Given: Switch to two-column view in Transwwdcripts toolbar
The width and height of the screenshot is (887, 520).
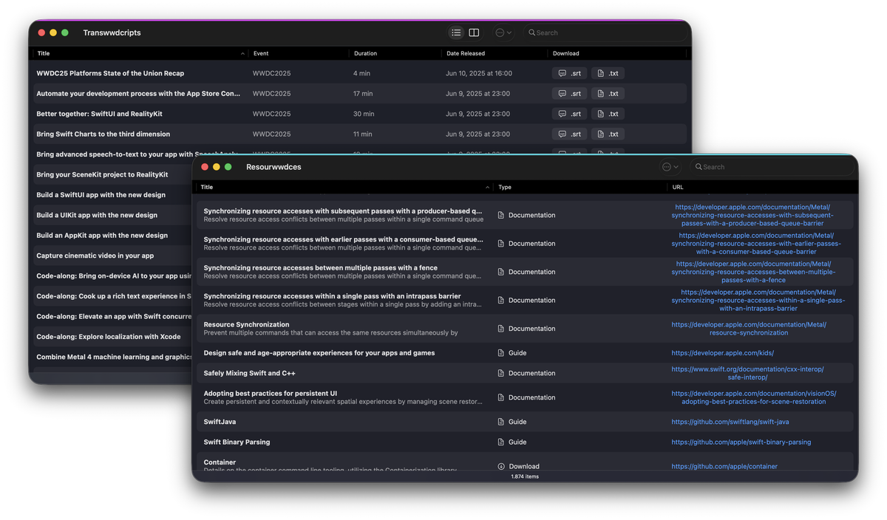Looking at the screenshot, I should (x=474, y=32).
